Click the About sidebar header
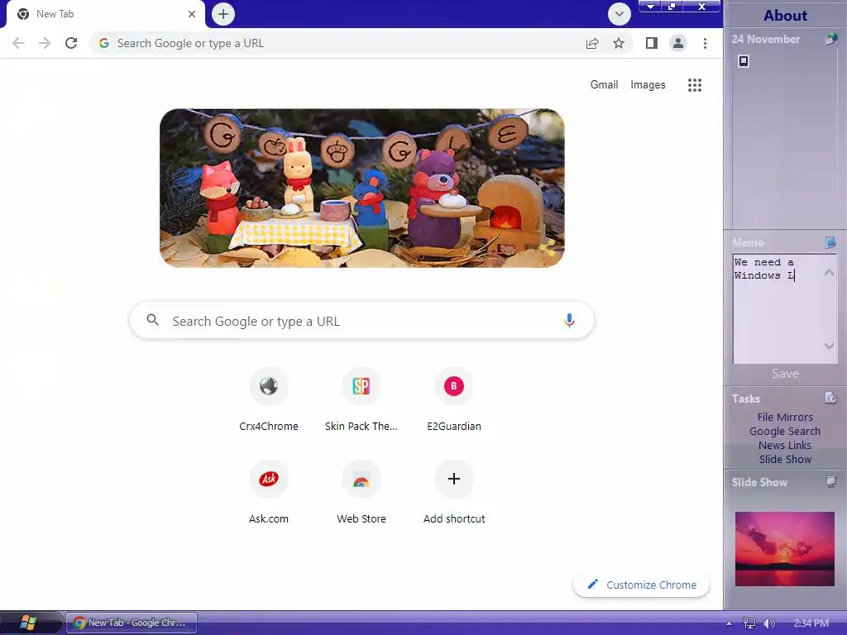 tap(786, 15)
